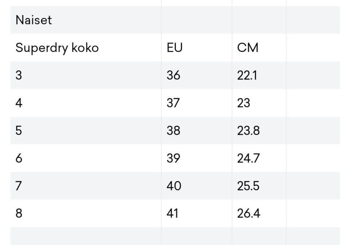Select Superdry size 6 cell
This screenshot has height=245, width=350.
click(19, 158)
